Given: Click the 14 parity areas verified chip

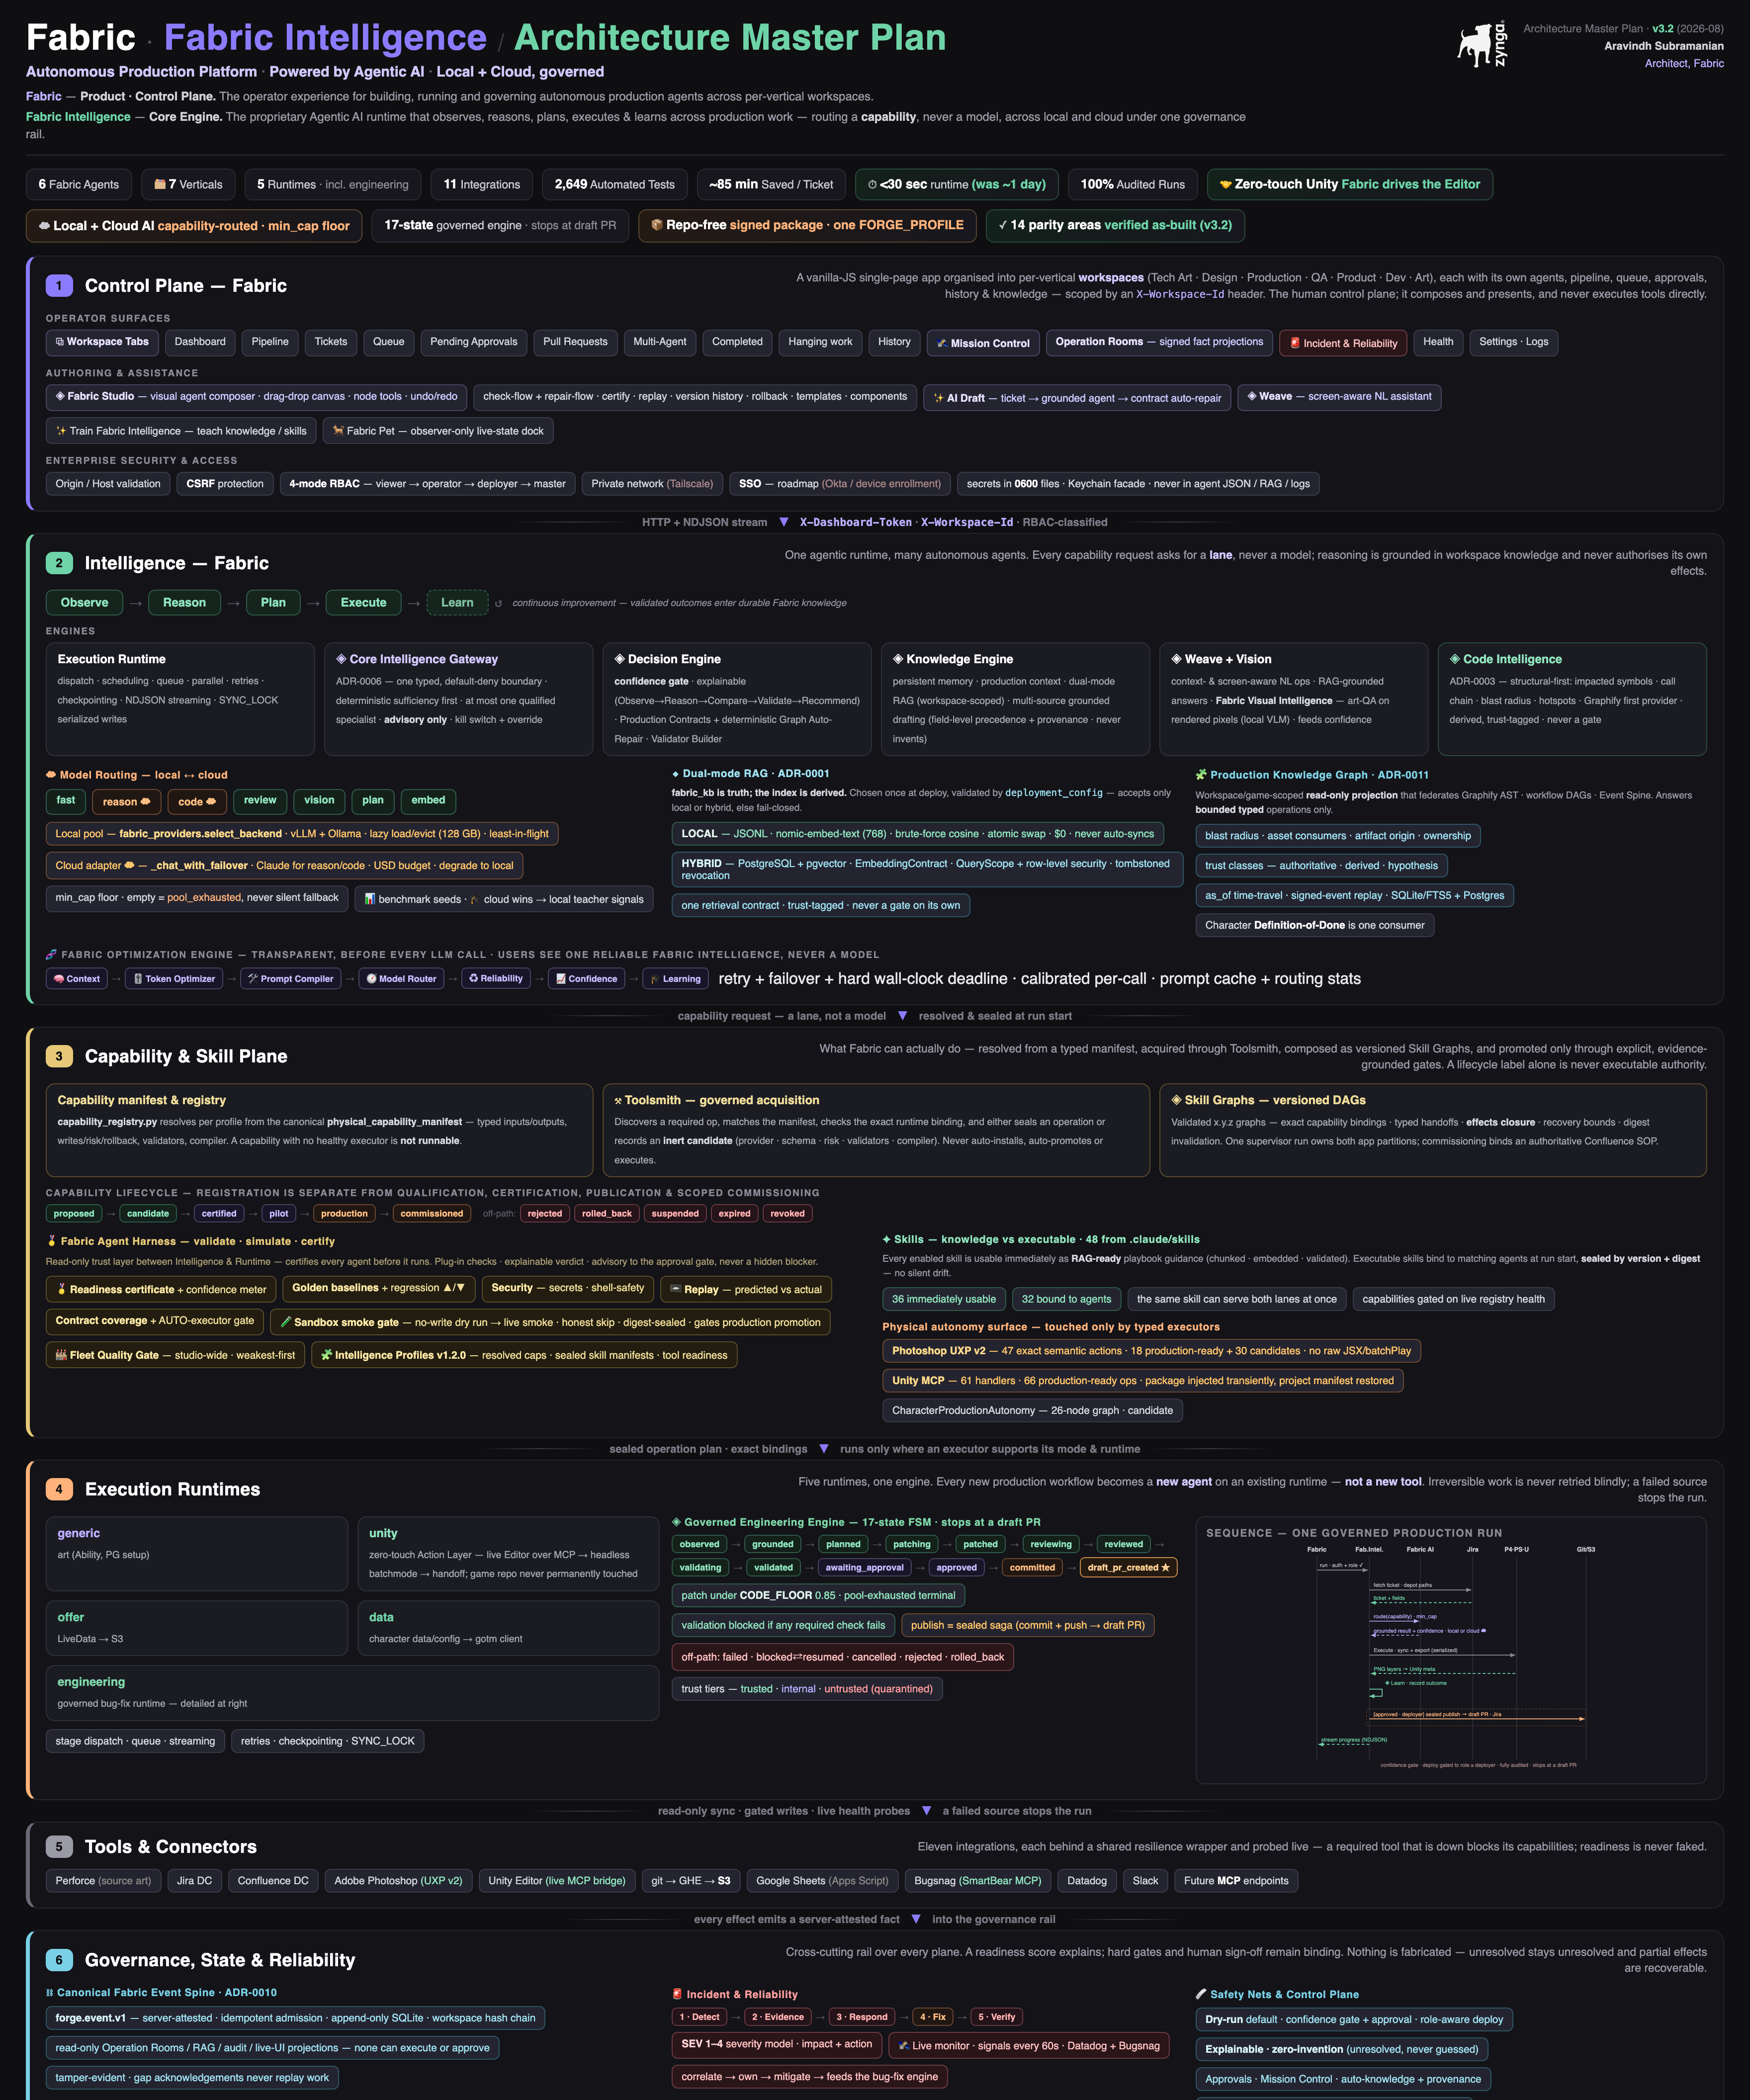Looking at the screenshot, I should point(1115,225).
